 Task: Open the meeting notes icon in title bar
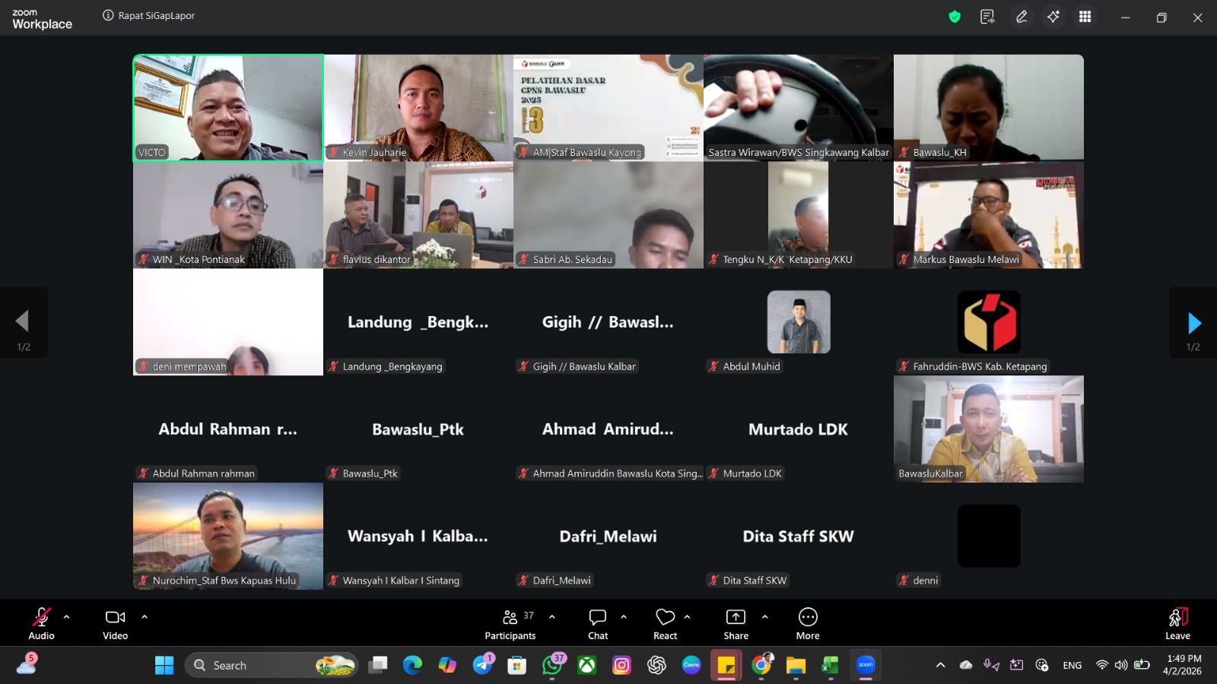[x=987, y=17]
